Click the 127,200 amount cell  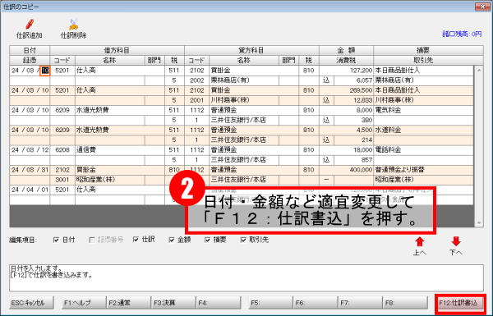pos(346,71)
